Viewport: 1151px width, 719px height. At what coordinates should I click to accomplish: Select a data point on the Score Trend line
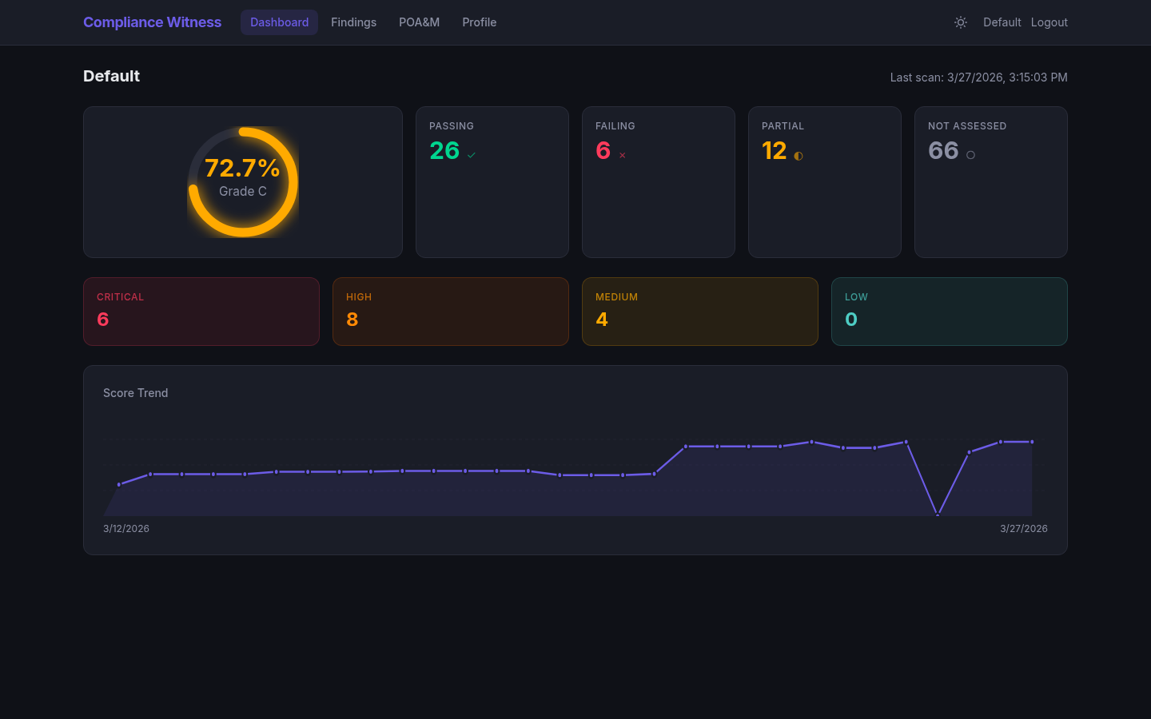point(687,447)
